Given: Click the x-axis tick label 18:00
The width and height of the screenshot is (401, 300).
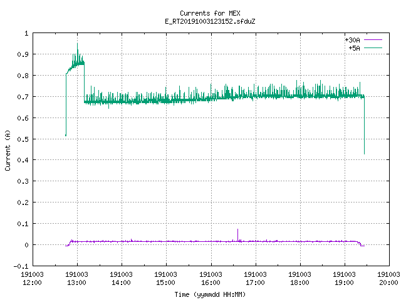Looking at the screenshot, I should tap(299, 282).
